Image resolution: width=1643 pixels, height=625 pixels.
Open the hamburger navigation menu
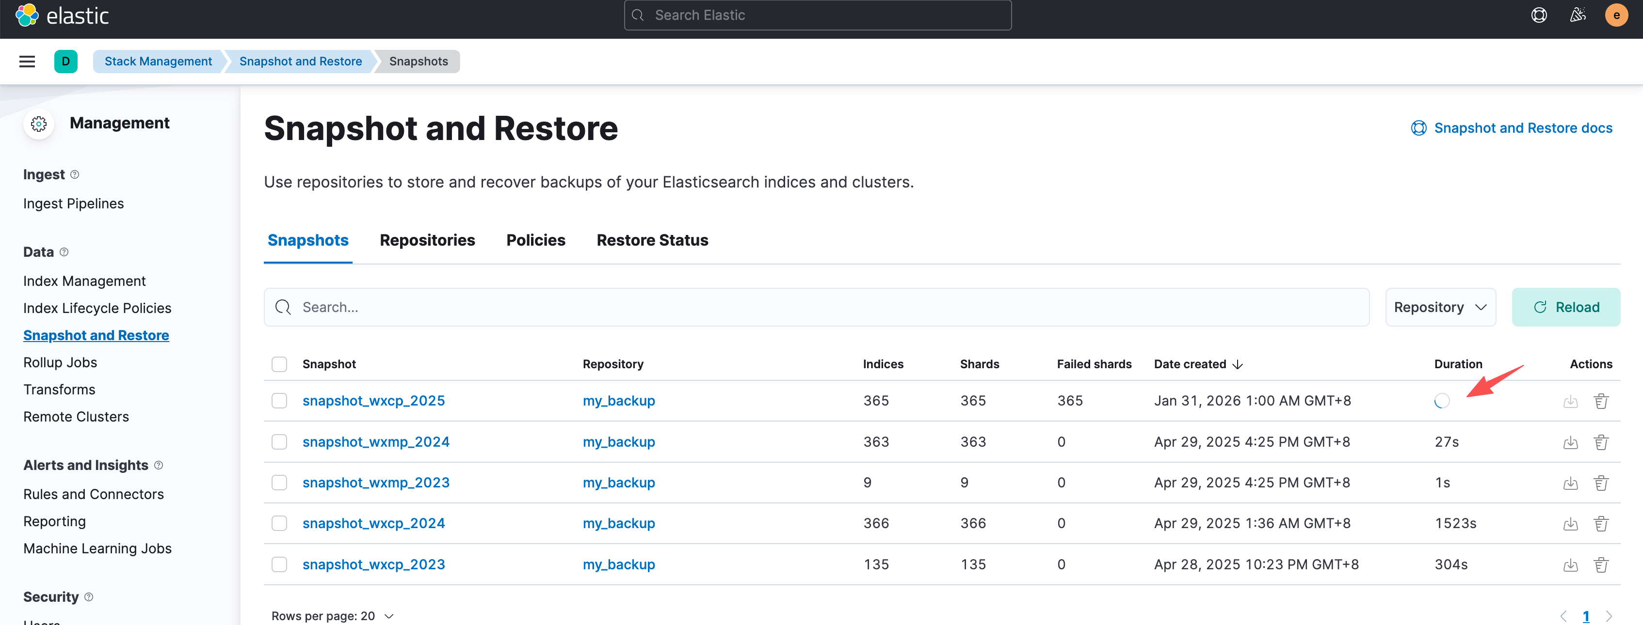pos(27,62)
